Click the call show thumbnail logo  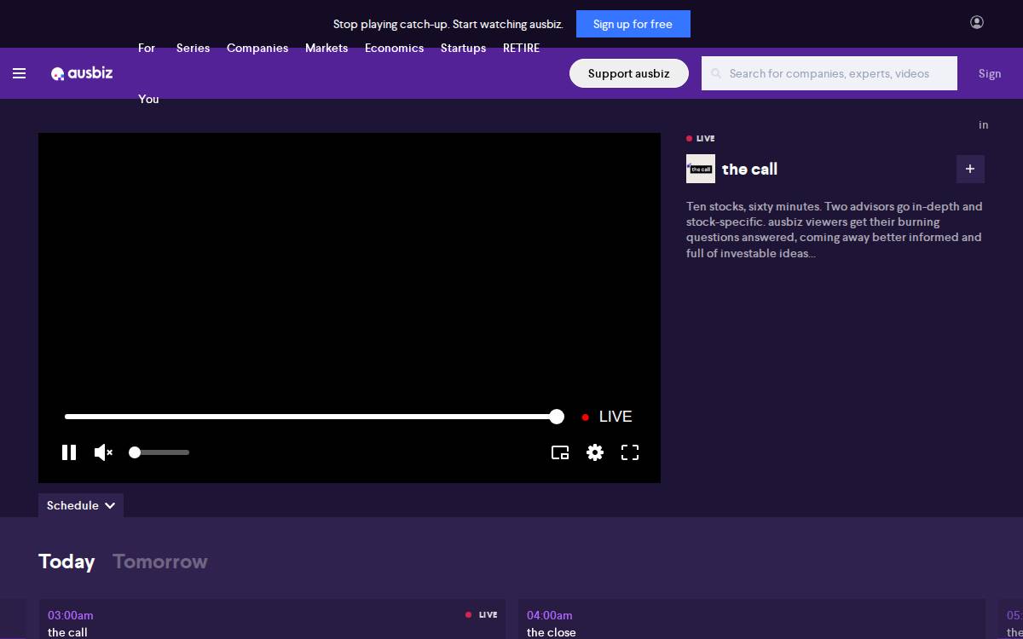(x=701, y=169)
